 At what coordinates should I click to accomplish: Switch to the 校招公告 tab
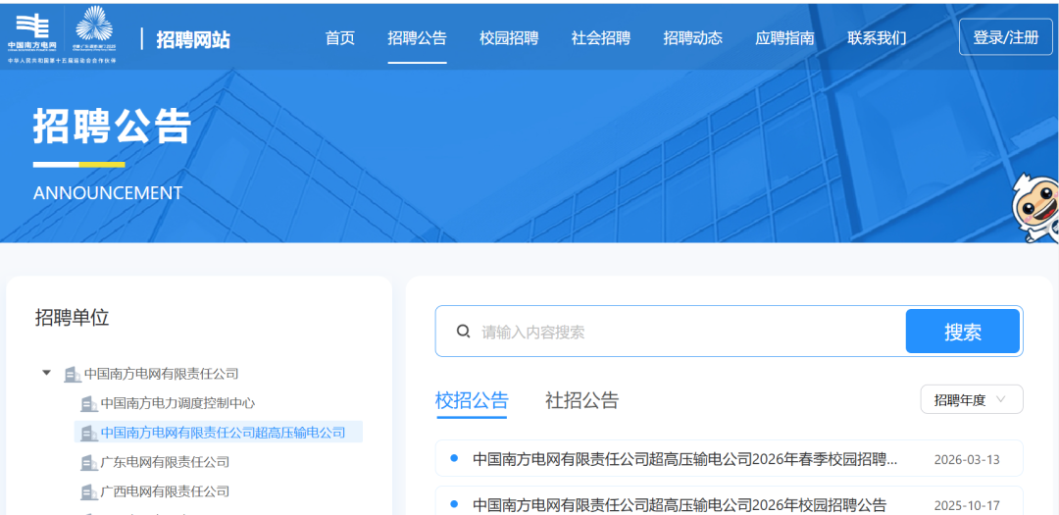click(x=472, y=400)
